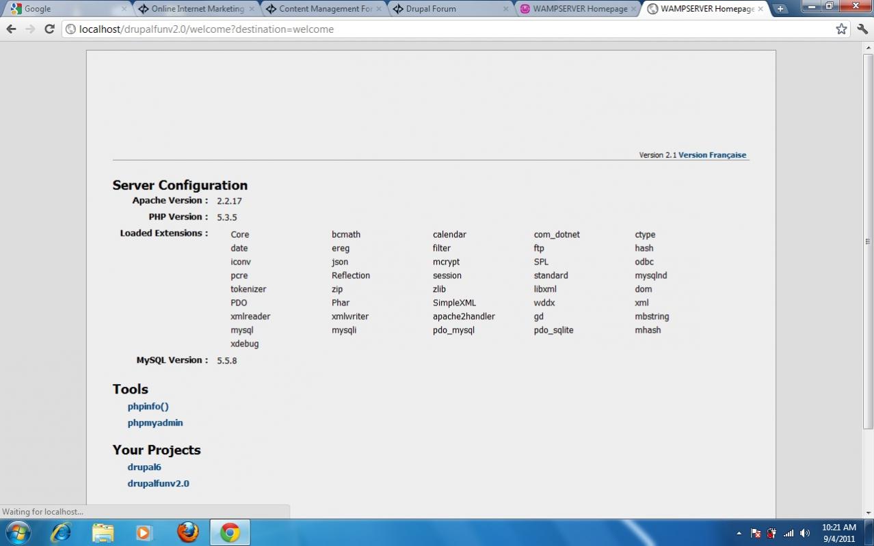Open the clock showing 10:21 AM
This screenshot has height=546, width=874.
click(x=838, y=532)
